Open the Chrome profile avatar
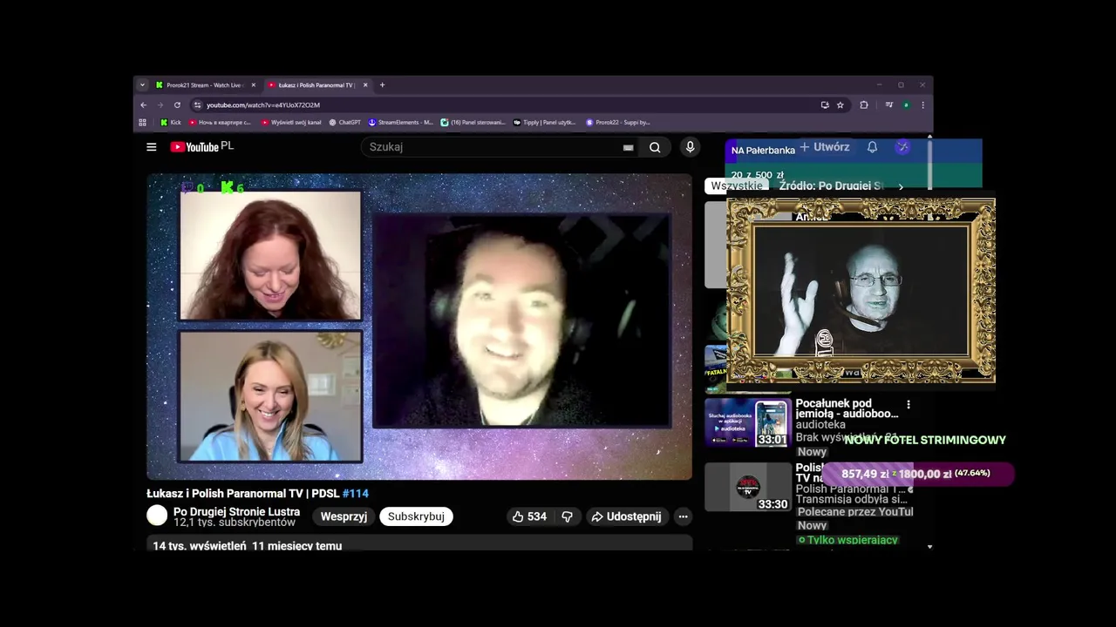This screenshot has width=1116, height=627. click(907, 104)
